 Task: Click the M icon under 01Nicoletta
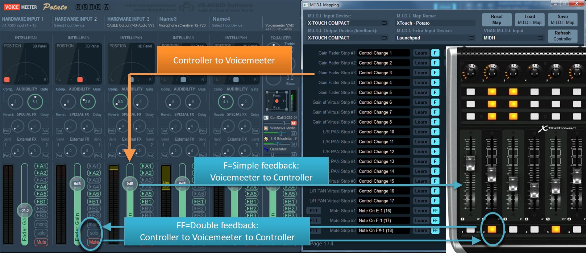coord(294,144)
